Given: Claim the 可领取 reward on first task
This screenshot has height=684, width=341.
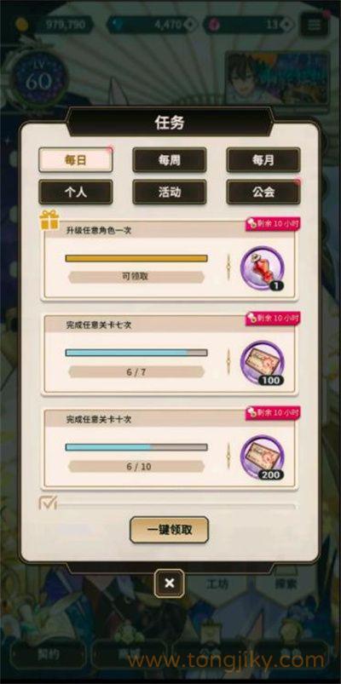Looking at the screenshot, I should (136, 277).
